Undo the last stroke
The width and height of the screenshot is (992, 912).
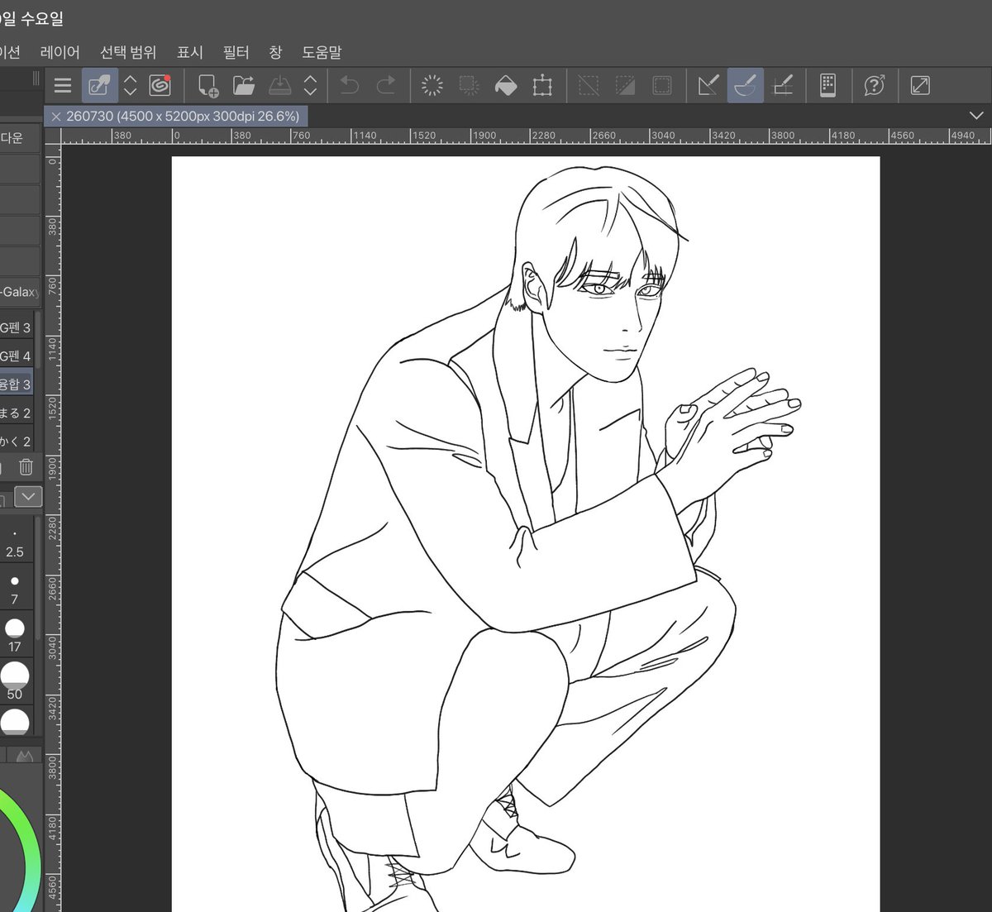click(x=350, y=85)
